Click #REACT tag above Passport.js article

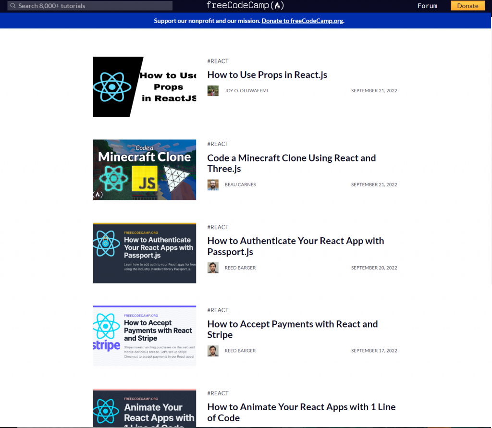pyautogui.click(x=218, y=227)
